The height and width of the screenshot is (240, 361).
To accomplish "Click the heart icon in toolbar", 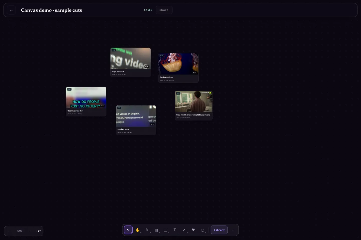I will coord(193,230).
